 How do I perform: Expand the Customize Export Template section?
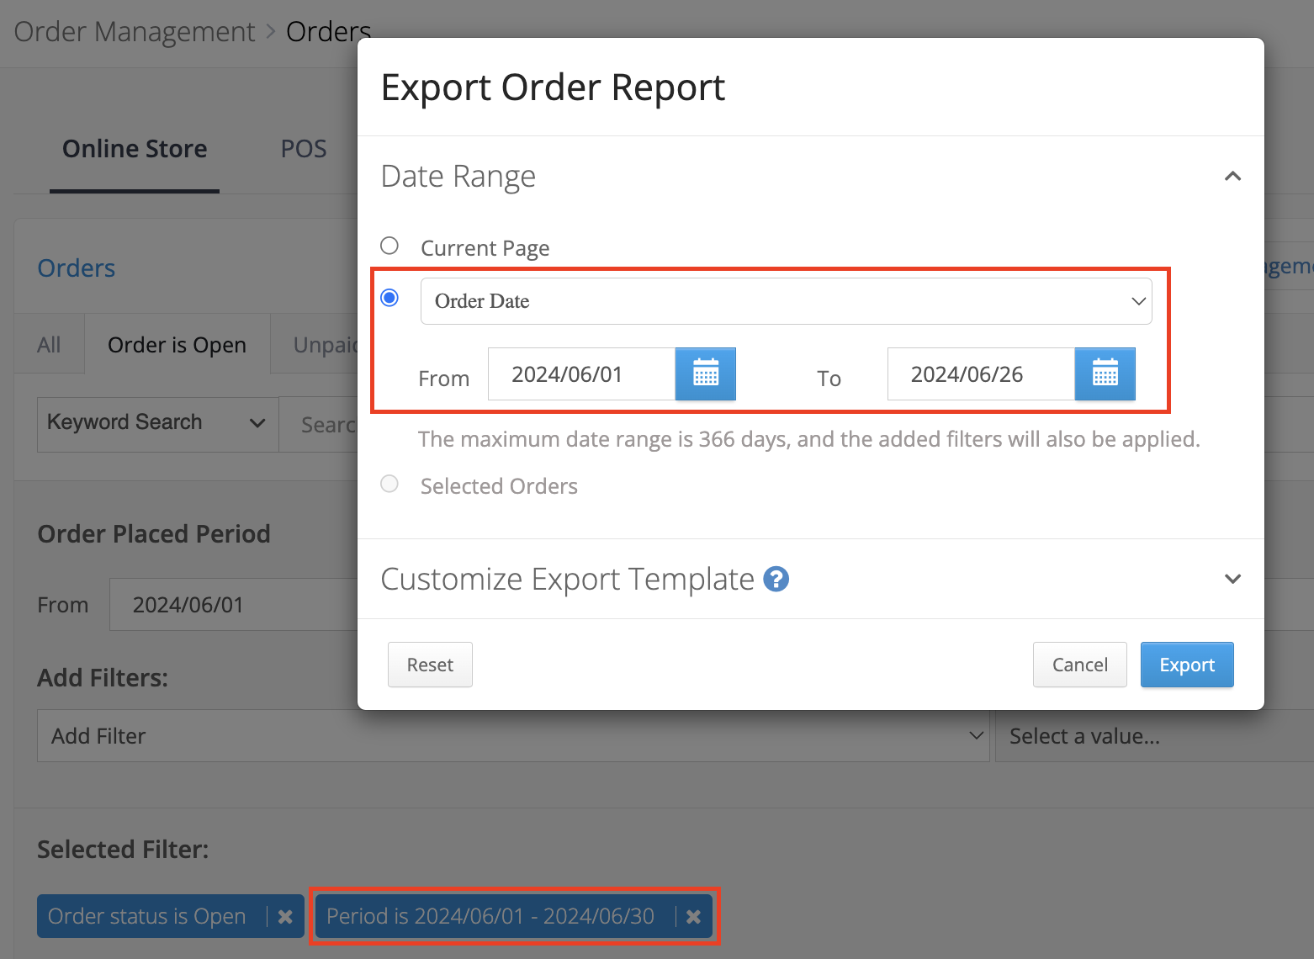(1232, 579)
